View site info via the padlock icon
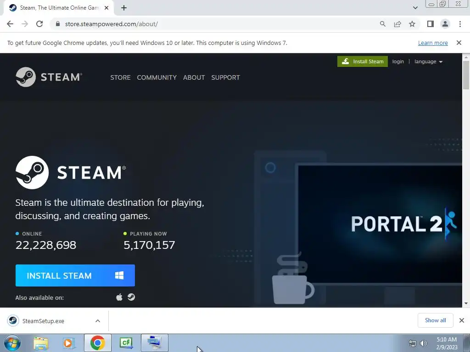This screenshot has width=470, height=352. click(58, 24)
